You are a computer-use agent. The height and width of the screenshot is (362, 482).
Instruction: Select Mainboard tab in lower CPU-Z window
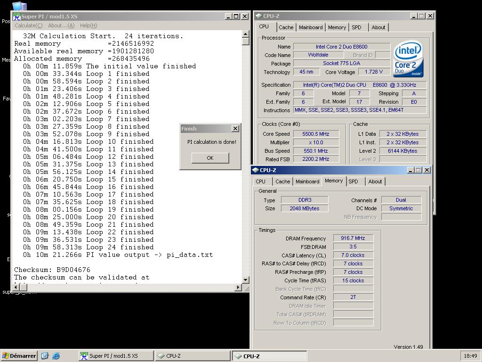point(307,181)
